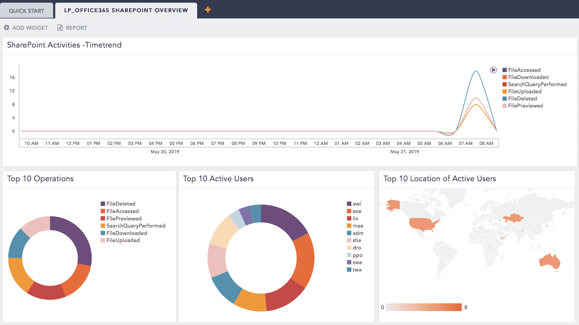Select the LP_OFFICE365 SHAREPOINT OVERVIEW tab
Screen dimensions: 579x325
(125, 10)
